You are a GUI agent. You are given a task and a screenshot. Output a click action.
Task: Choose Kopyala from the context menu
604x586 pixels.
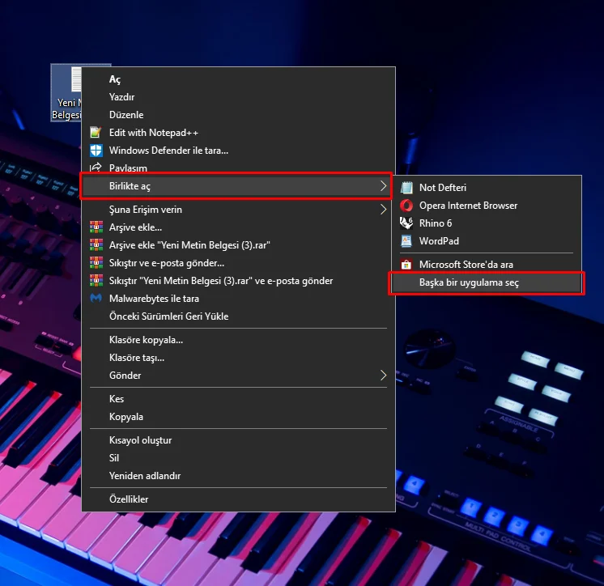coord(238,416)
